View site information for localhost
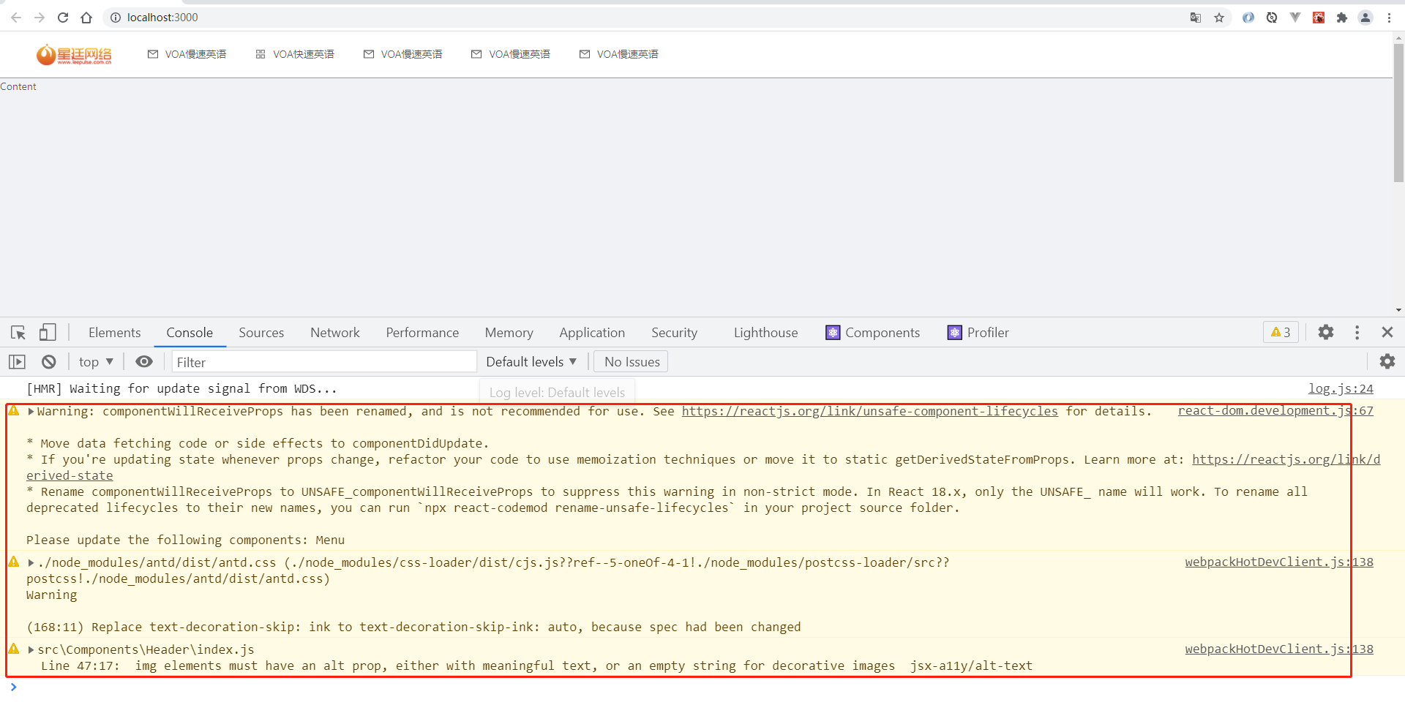The image size is (1405, 724). click(x=115, y=18)
